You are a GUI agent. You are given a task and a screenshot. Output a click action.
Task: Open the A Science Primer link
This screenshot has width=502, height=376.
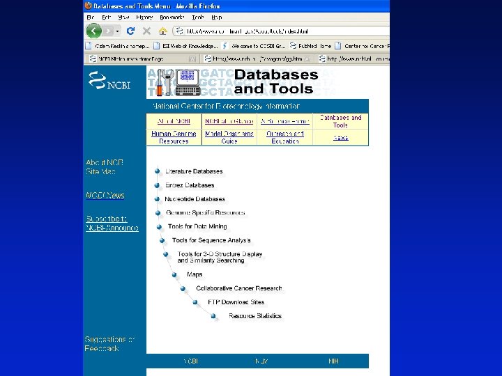[x=285, y=121]
